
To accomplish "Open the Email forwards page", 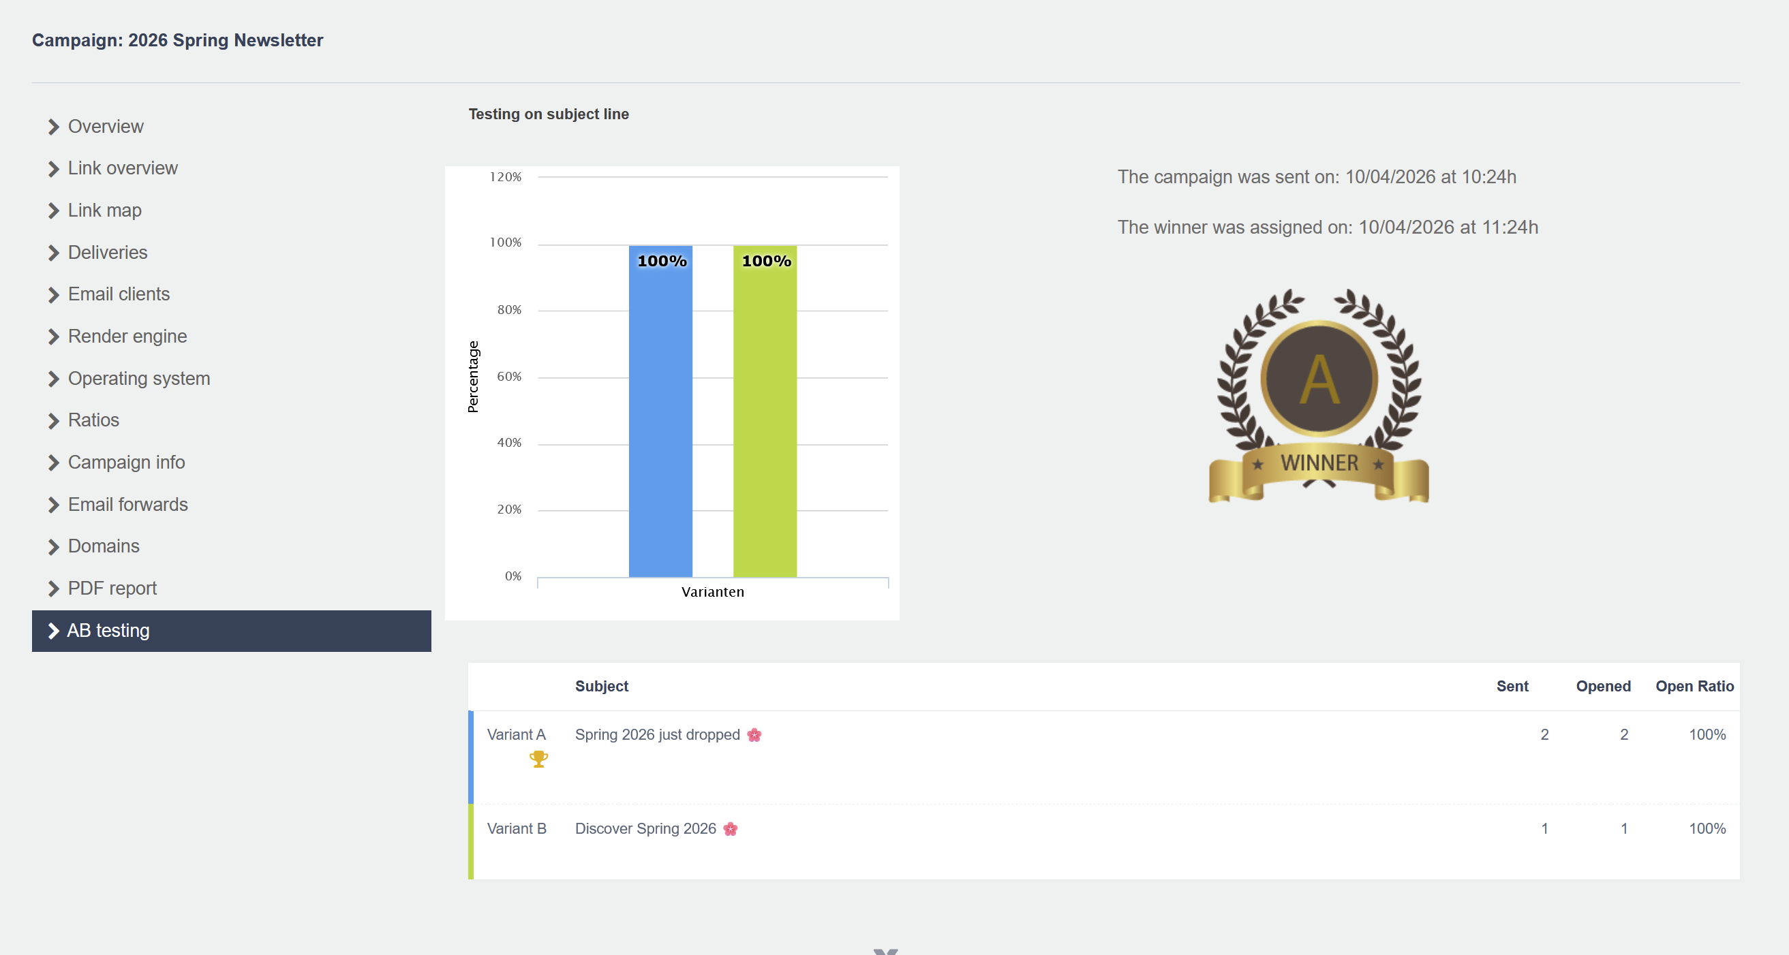I will 128,505.
